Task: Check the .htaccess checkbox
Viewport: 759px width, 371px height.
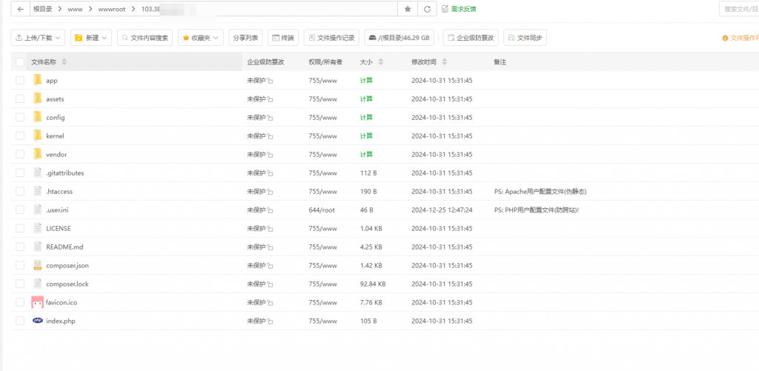Action: [x=20, y=191]
